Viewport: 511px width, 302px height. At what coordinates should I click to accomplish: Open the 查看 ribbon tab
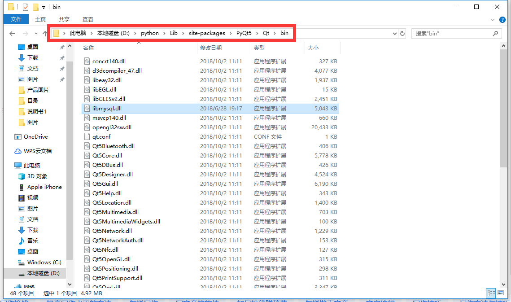pos(87,20)
